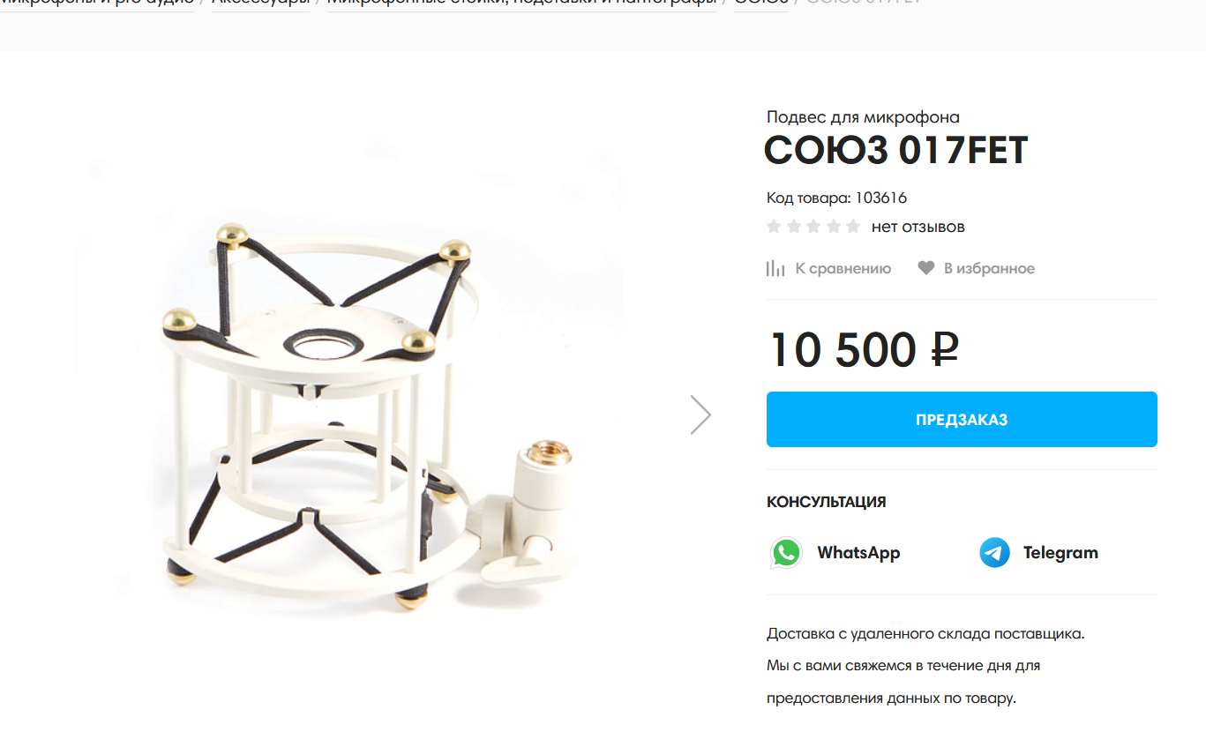Open the нет отзывов reviews link
This screenshot has height=732, width=1206.
(918, 227)
